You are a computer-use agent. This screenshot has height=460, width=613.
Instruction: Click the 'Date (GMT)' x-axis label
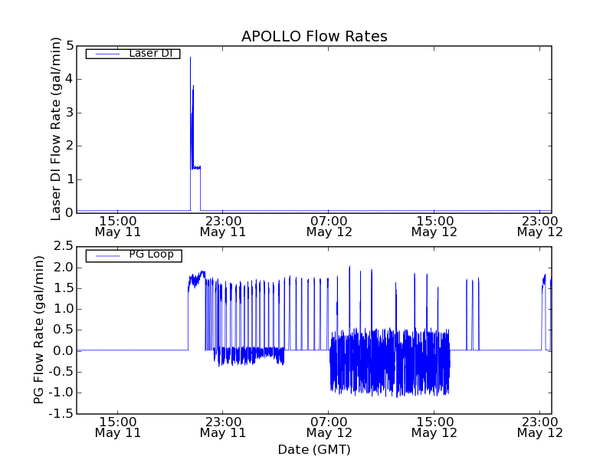pos(314,449)
